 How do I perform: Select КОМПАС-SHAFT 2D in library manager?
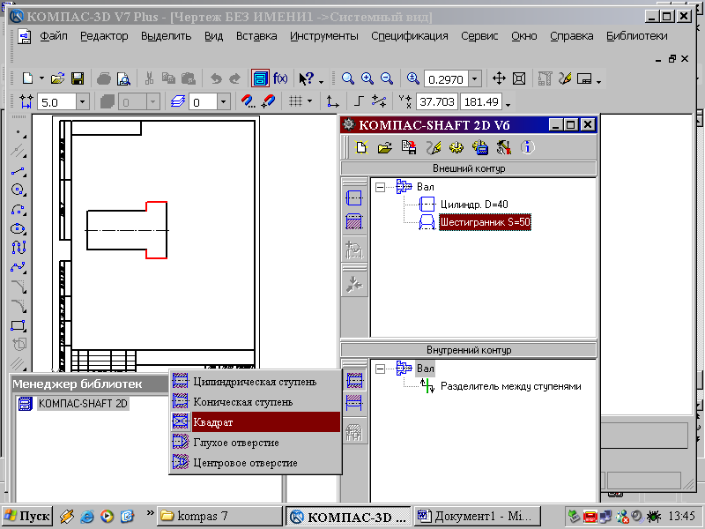pyautogui.click(x=83, y=404)
